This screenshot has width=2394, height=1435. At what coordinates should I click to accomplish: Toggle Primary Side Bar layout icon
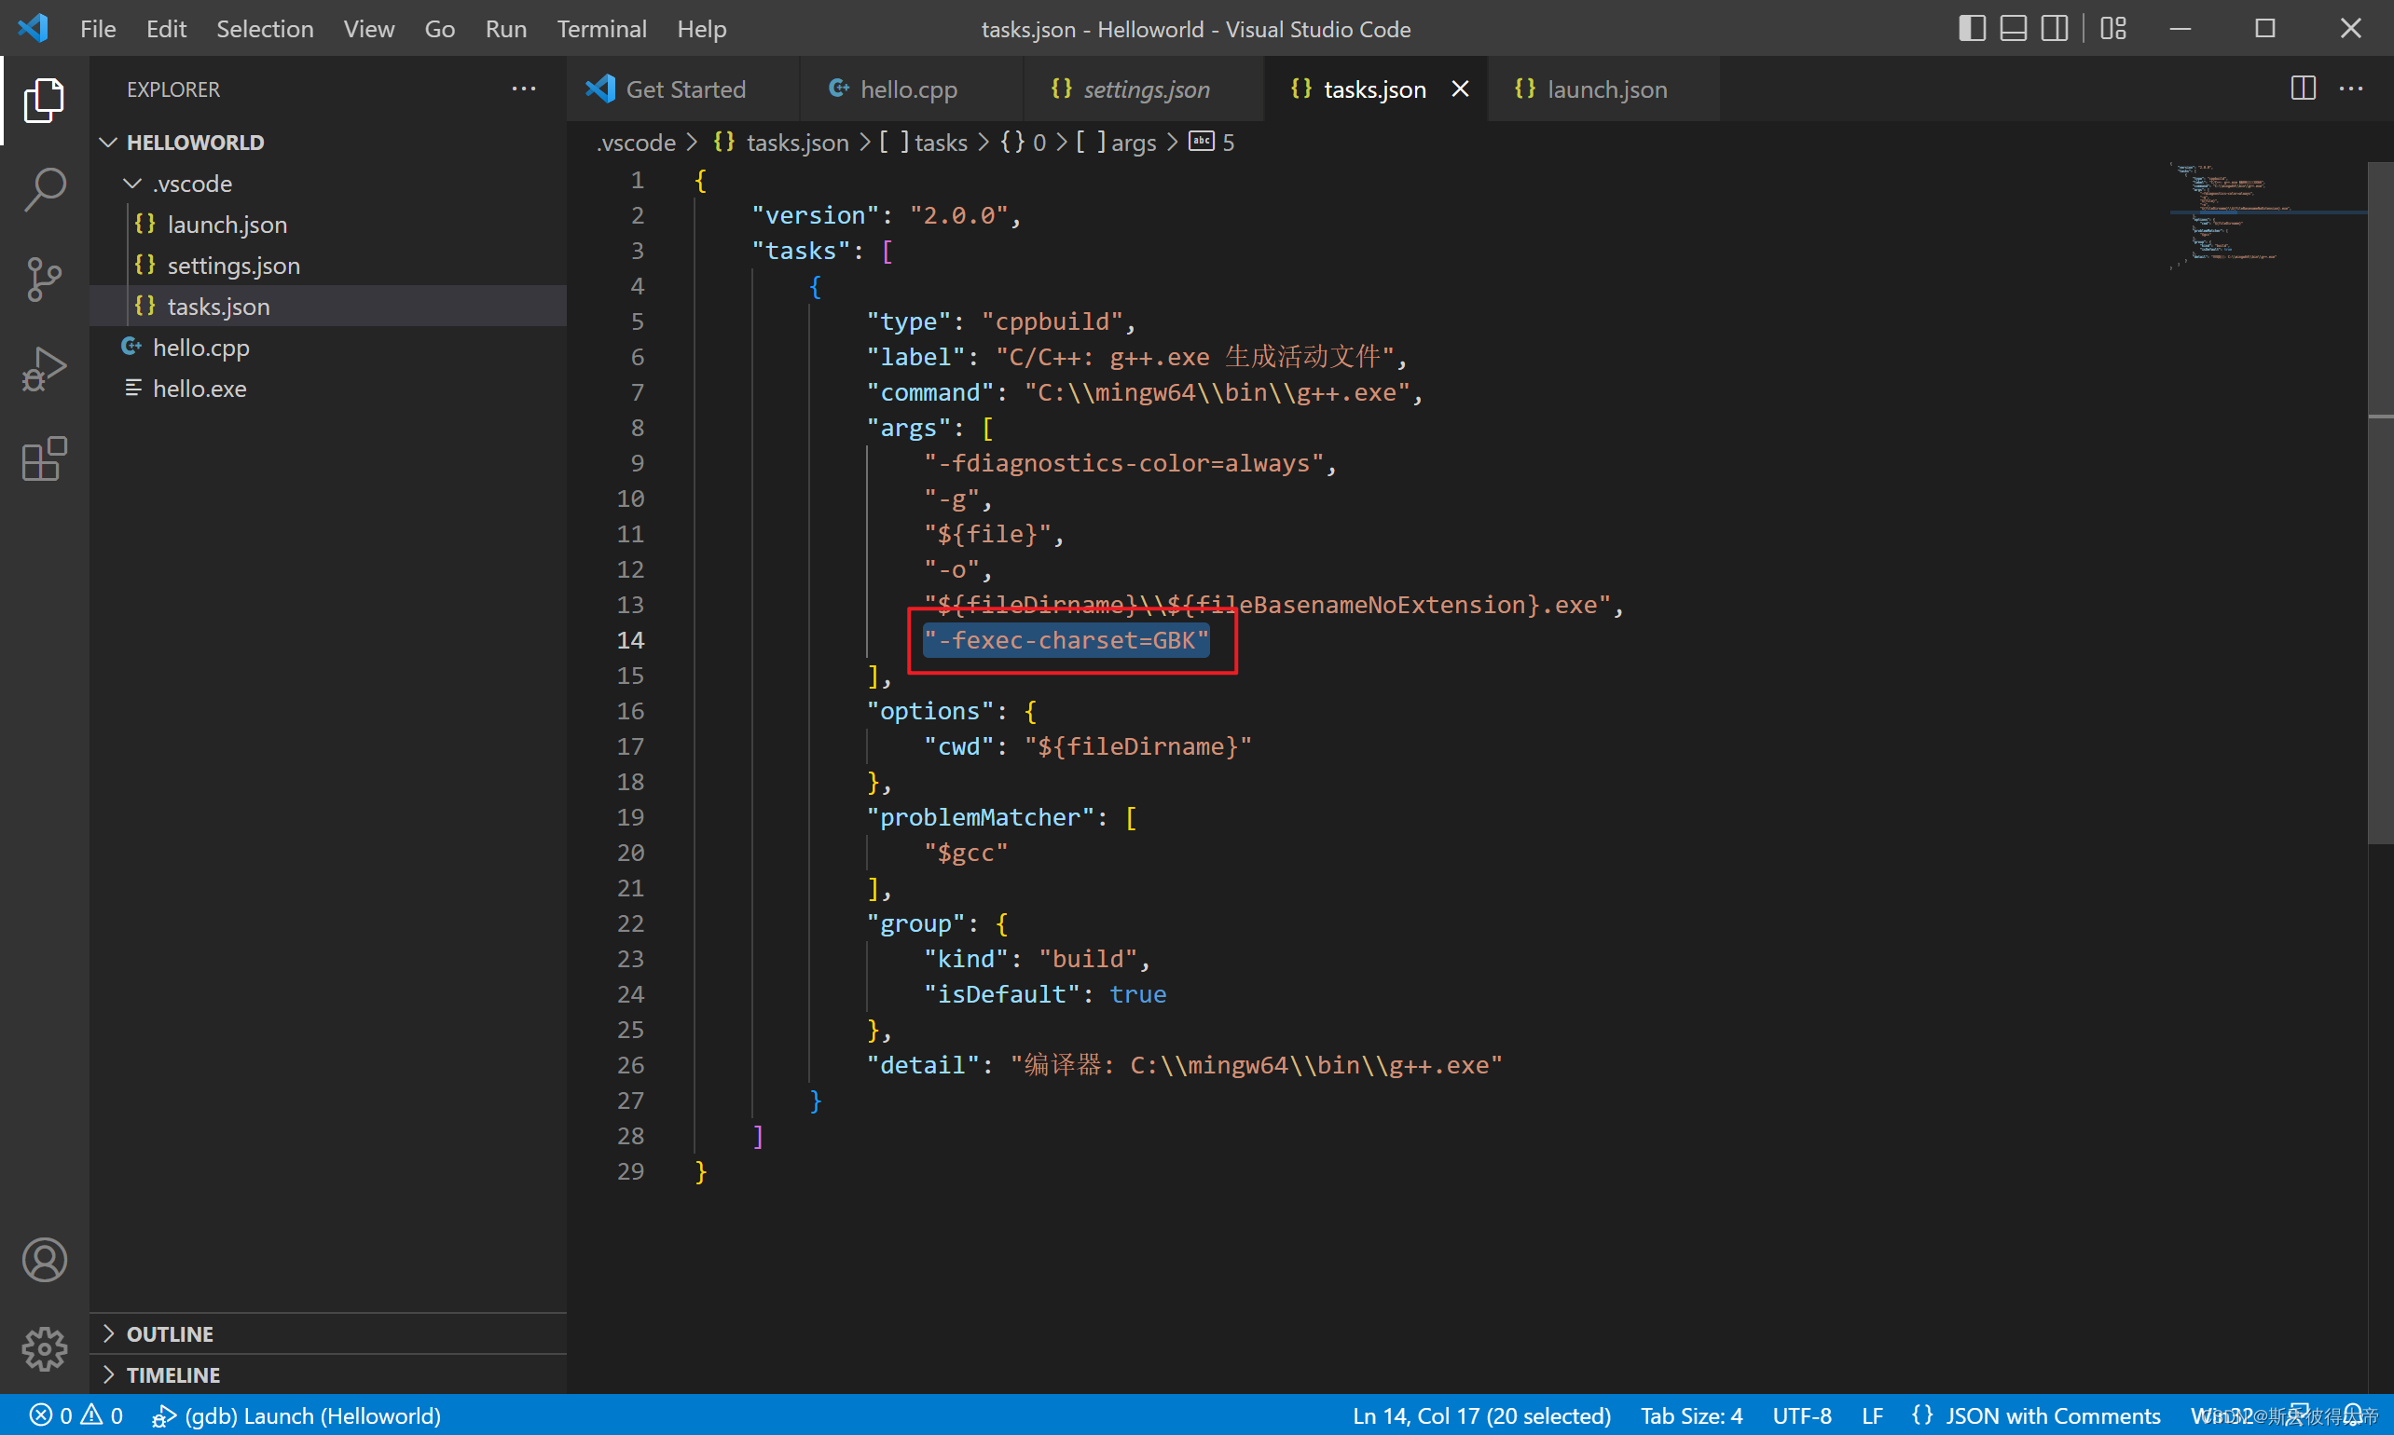(1972, 28)
